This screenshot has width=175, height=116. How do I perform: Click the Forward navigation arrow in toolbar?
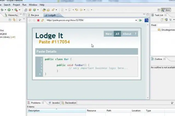click(88, 10)
